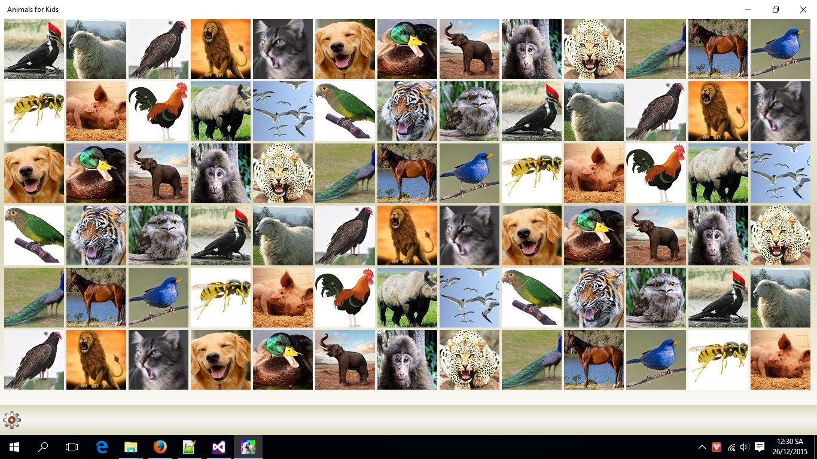
Task: Pick the peacock tile in the bottom row
Action: tap(531, 359)
